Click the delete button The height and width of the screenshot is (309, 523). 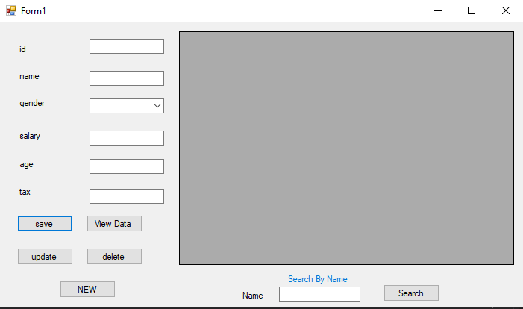click(114, 256)
